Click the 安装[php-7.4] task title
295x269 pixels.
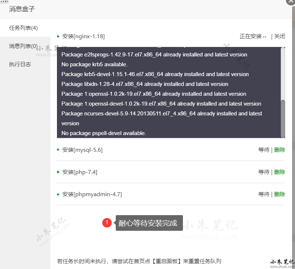click(80, 172)
